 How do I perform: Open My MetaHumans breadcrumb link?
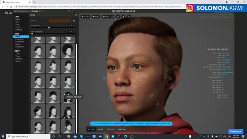(23, 11)
